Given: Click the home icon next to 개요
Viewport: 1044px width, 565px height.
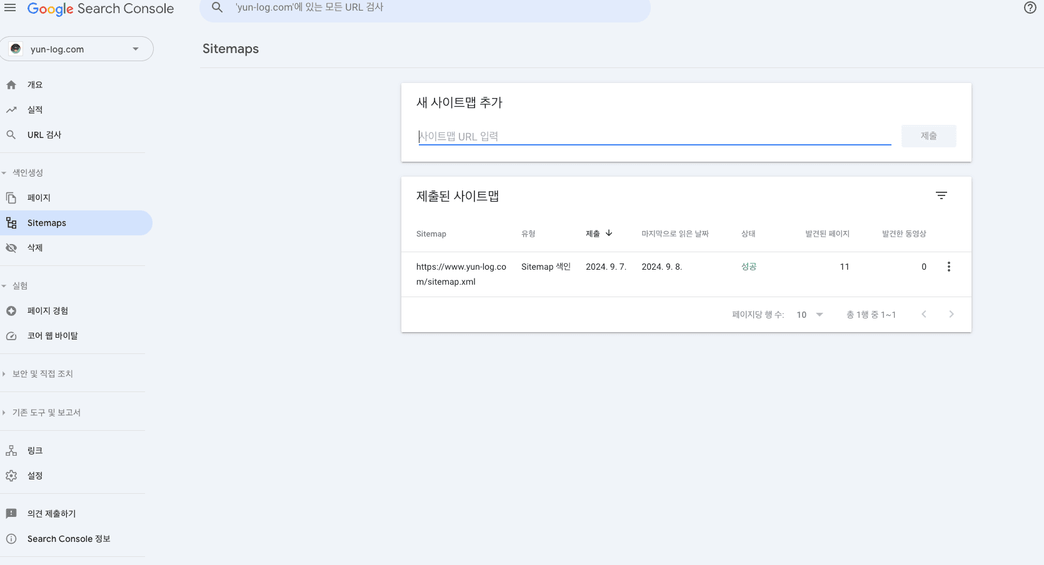Looking at the screenshot, I should click(x=11, y=85).
